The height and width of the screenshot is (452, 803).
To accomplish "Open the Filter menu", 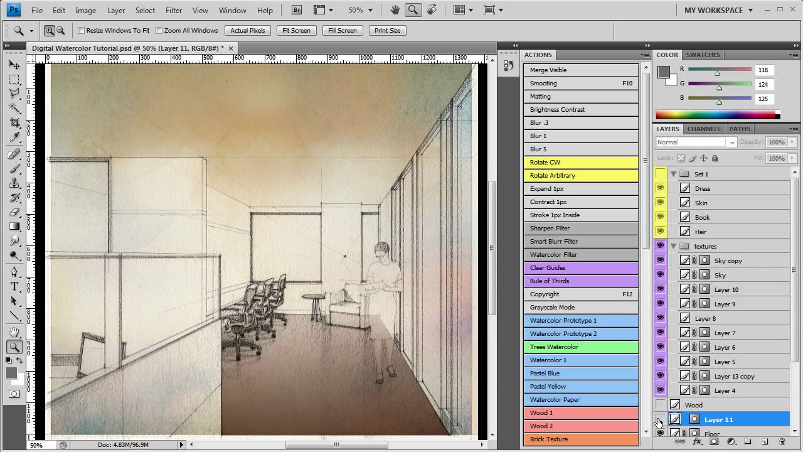I will [x=175, y=9].
